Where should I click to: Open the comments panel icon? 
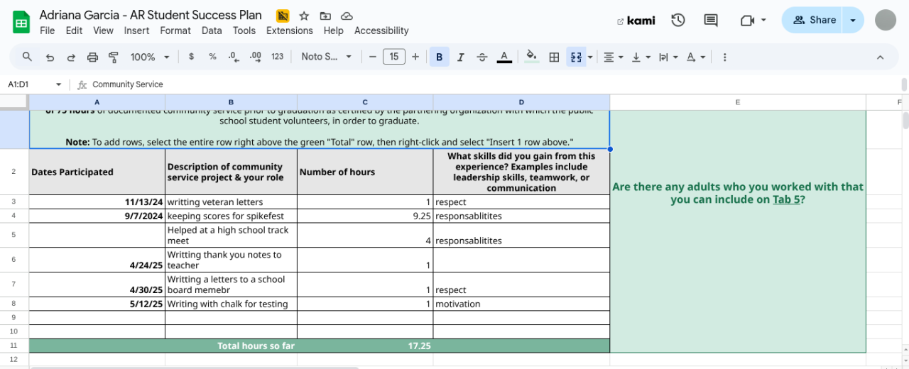coord(711,20)
